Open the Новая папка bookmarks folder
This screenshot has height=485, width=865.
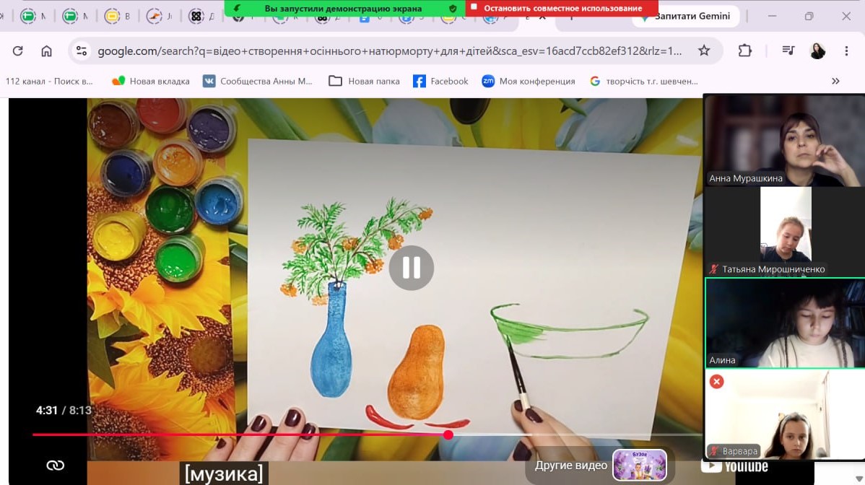pos(364,81)
